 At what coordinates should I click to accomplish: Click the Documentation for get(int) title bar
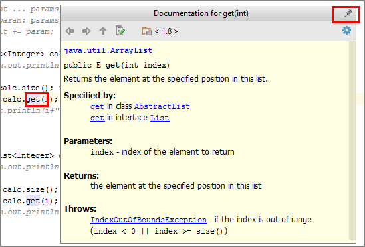201,13
